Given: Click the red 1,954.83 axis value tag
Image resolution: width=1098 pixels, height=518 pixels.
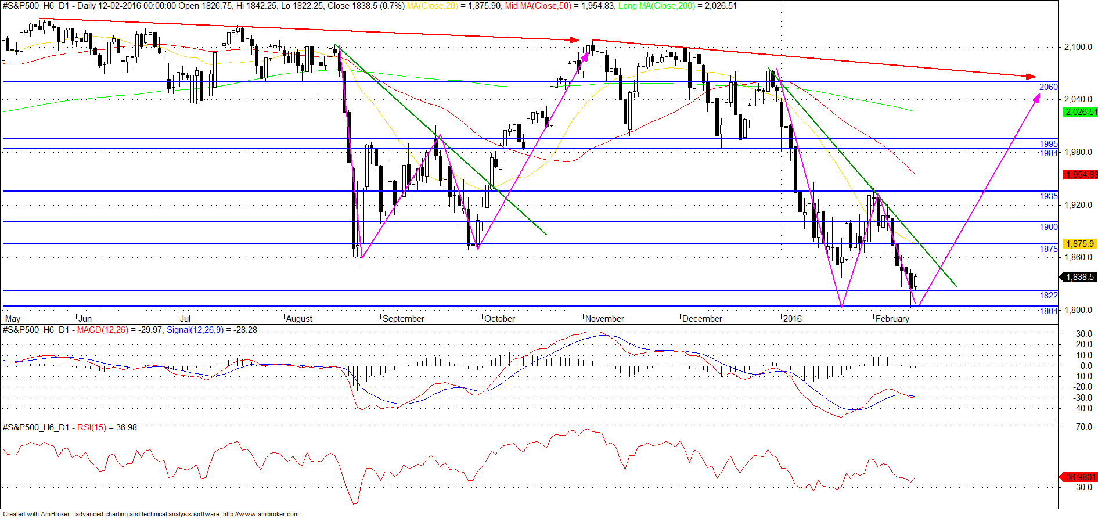Looking at the screenshot, I should point(1081,175).
